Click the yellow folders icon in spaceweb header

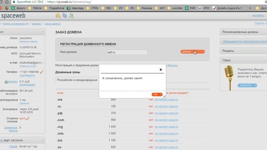(x=58, y=15)
